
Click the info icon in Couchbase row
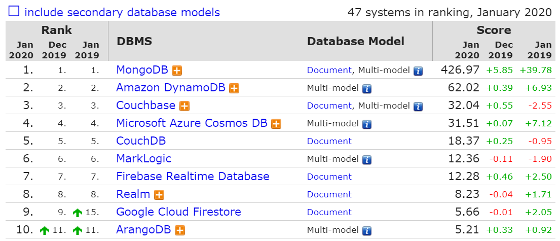coord(418,107)
